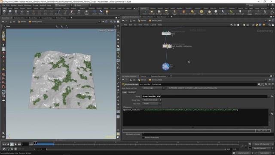Toggle sticky note display in network editor

point(257,25)
